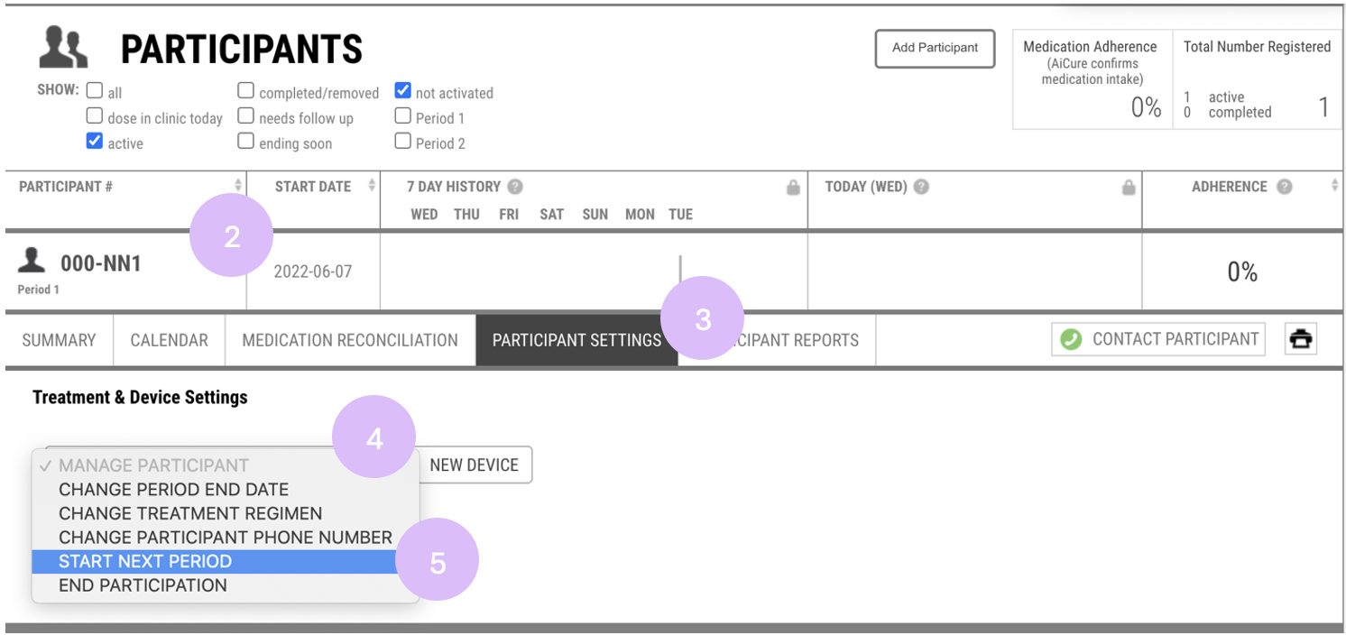Click the help icon next to 7 Day History
The width and height of the screenshot is (1346, 635).
pos(515,187)
